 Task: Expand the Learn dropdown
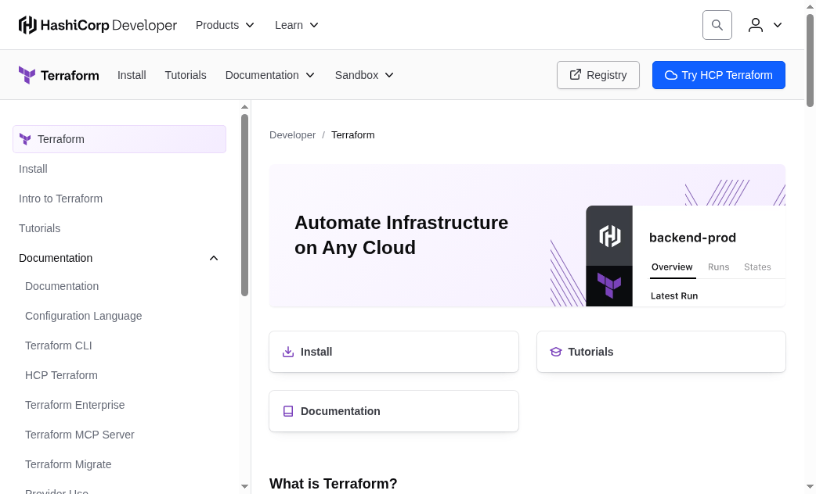[297, 25]
